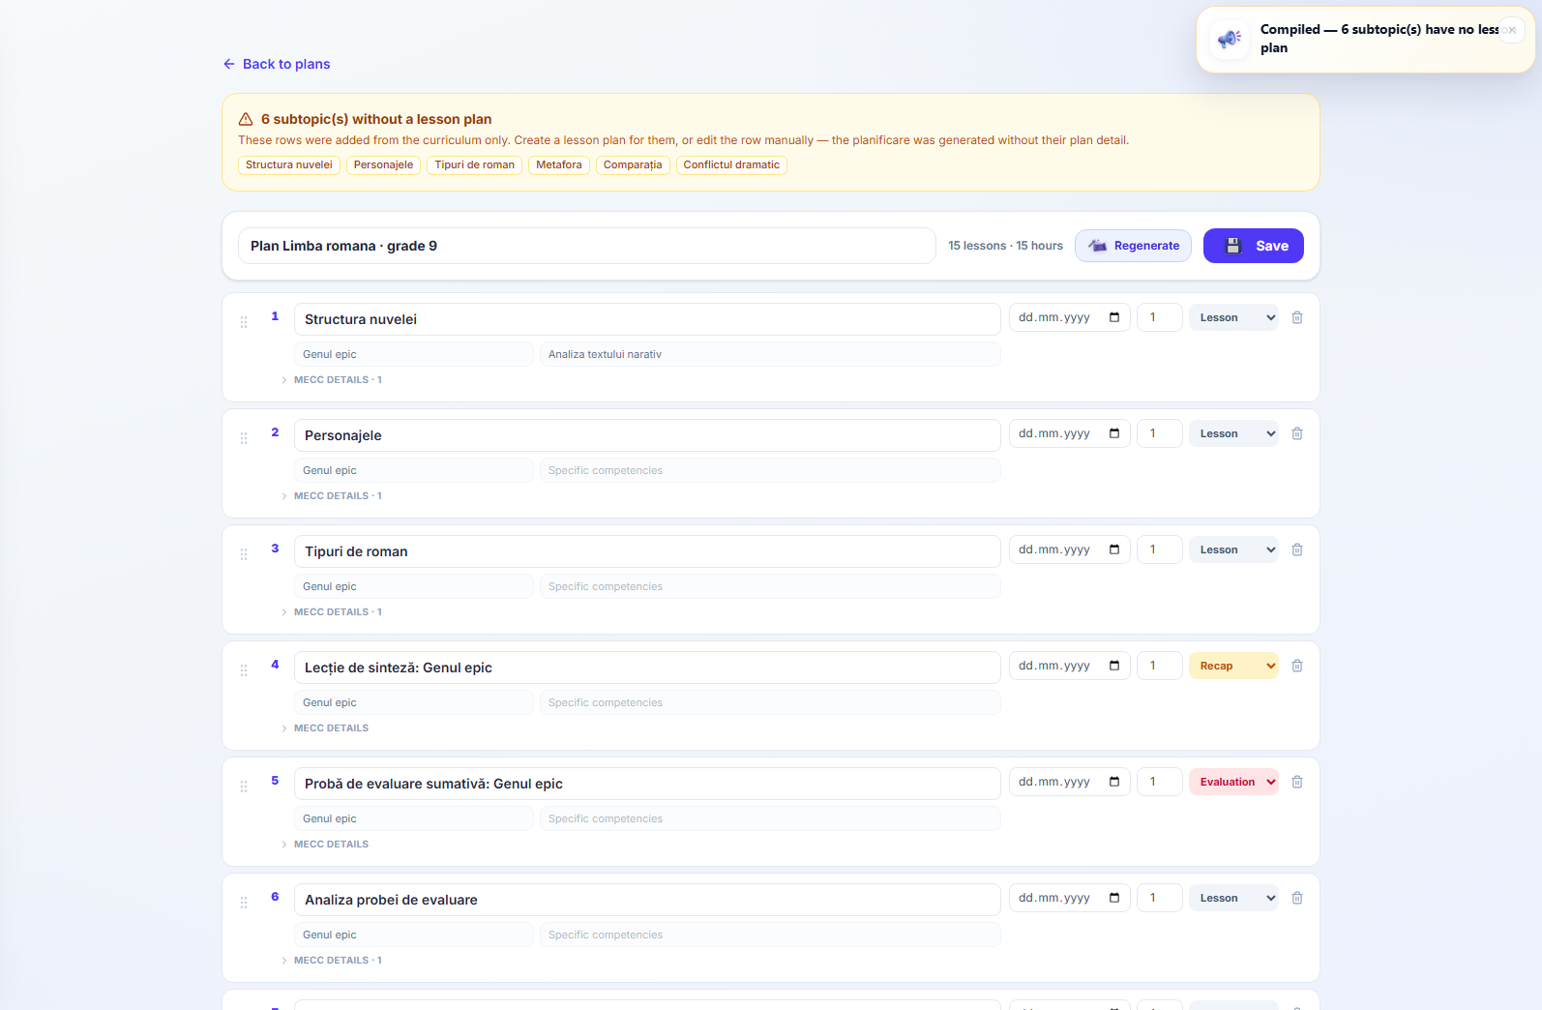Save the plan
Image resolution: width=1542 pixels, height=1010 pixels.
tap(1254, 246)
